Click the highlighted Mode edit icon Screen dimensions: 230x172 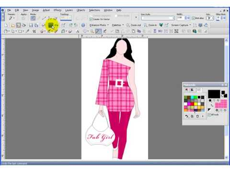[x=33, y=18]
